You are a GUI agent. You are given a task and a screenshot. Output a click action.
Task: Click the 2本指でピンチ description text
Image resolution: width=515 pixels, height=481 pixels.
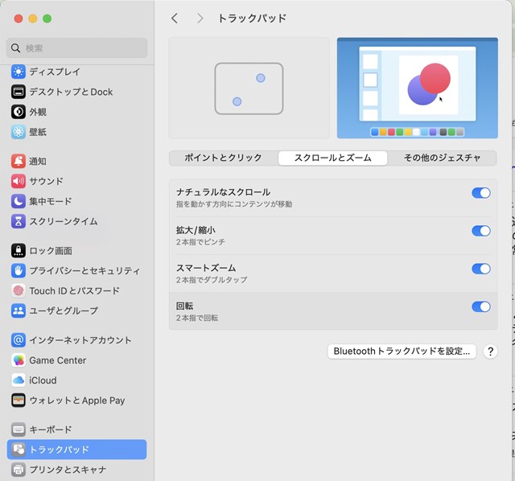(200, 242)
